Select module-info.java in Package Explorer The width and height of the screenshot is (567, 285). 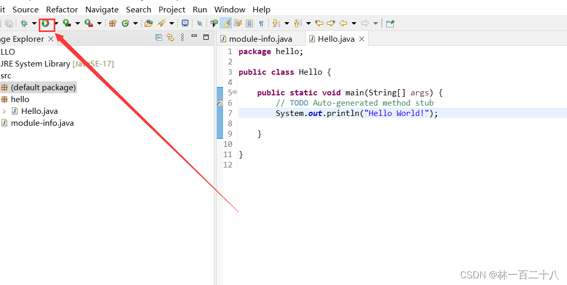tap(38, 123)
